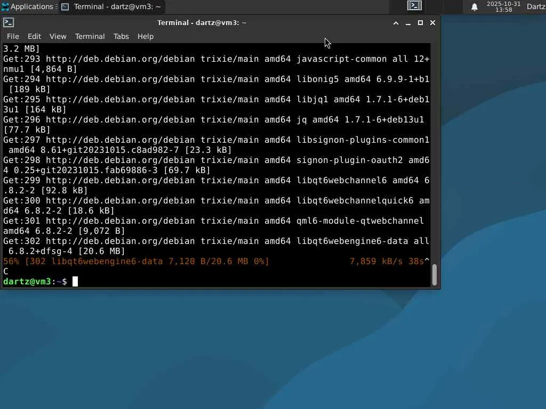Open the Edit menu

34,36
